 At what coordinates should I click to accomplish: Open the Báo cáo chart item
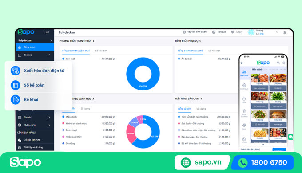click(x=35, y=55)
